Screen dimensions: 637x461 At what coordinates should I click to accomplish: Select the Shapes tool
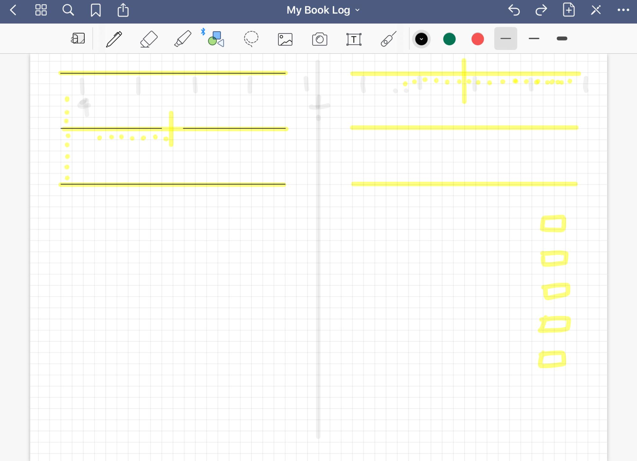216,39
